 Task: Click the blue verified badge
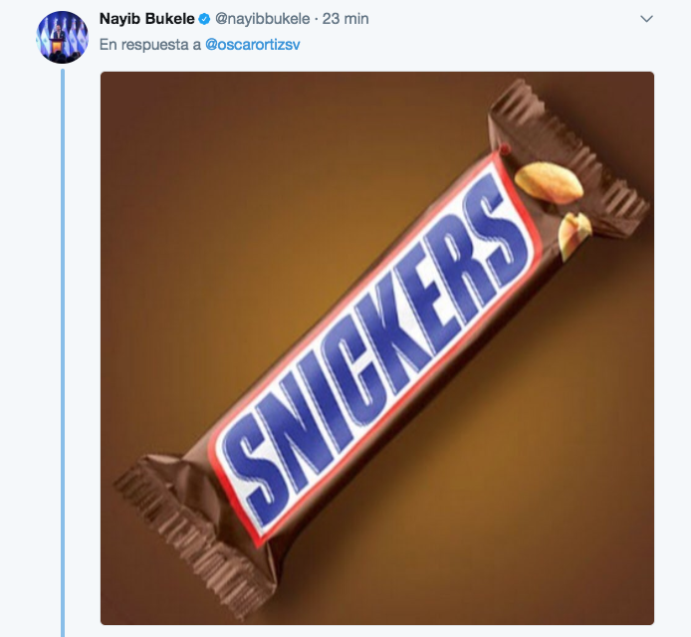pos(204,19)
